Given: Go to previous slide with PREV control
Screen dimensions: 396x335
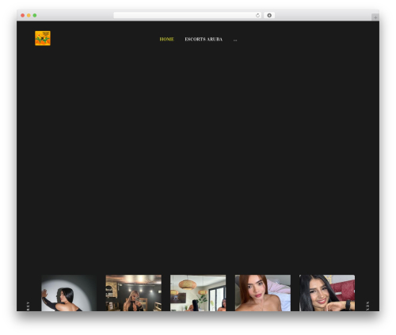Looking at the screenshot, I should click(28, 306).
